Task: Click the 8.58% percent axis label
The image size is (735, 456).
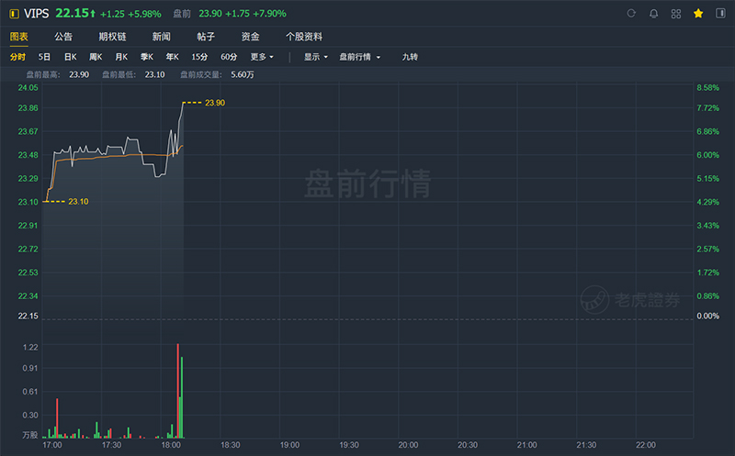Action: pyautogui.click(x=707, y=87)
